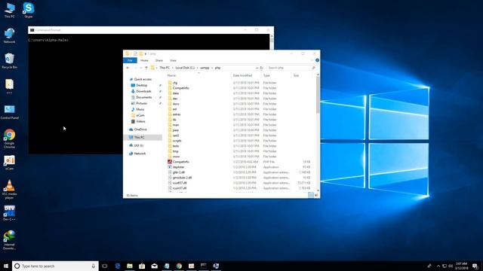Select the C++ folder on the desktop
Image resolution: width=483 pixels, height=271 pixels.
coord(9,87)
